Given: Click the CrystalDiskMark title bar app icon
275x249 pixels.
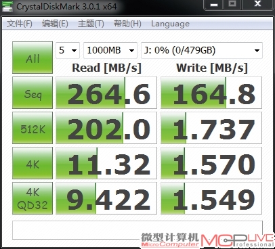Looking at the screenshot, I should click(7, 6).
